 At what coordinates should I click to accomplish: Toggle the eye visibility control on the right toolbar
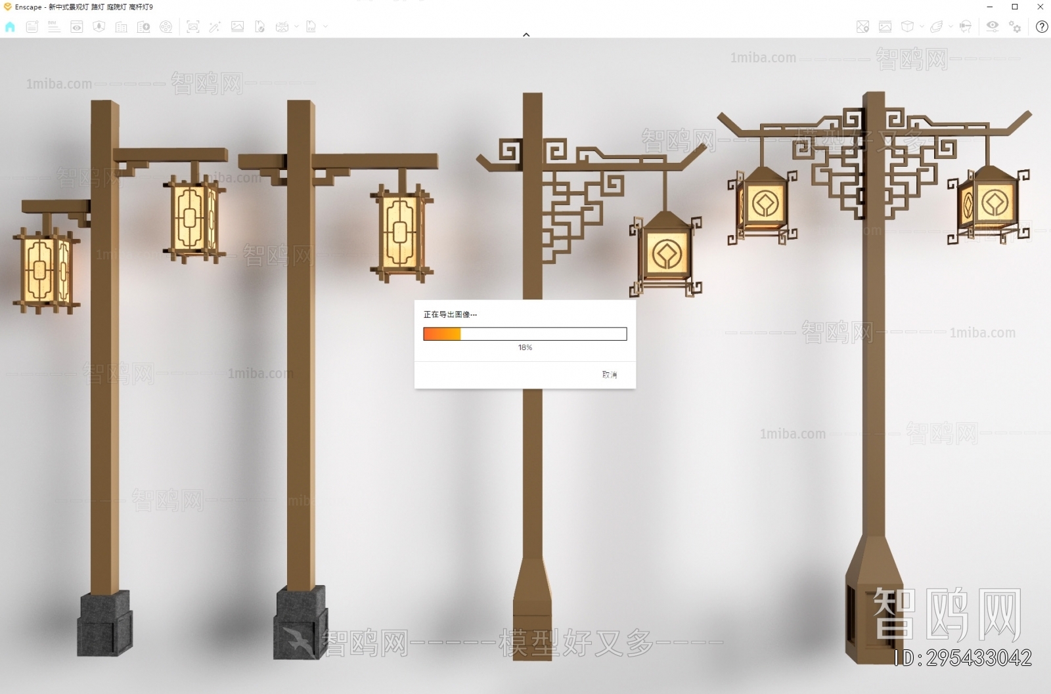coord(993,27)
